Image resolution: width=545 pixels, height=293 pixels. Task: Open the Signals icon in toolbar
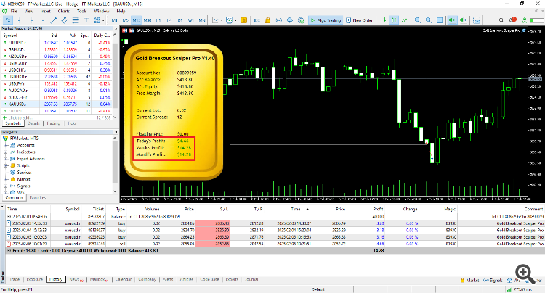pos(279,20)
